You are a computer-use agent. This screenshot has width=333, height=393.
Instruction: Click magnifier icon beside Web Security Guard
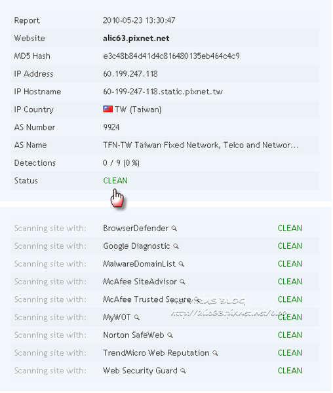184,371
